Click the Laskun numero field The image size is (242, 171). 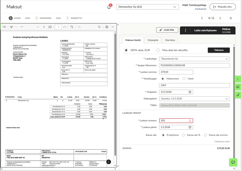click(x=176, y=120)
